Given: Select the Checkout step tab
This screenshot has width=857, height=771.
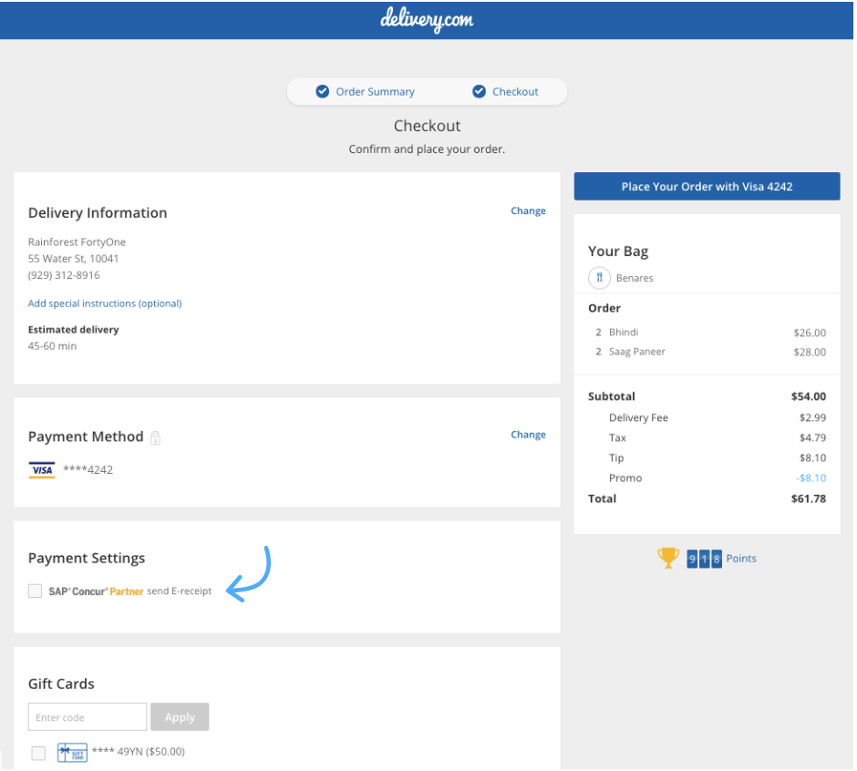Looking at the screenshot, I should pyautogui.click(x=515, y=92).
